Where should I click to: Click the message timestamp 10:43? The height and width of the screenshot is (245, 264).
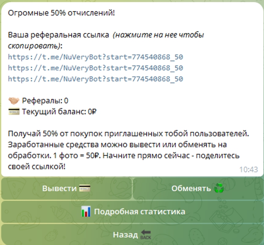pyautogui.click(x=248, y=169)
